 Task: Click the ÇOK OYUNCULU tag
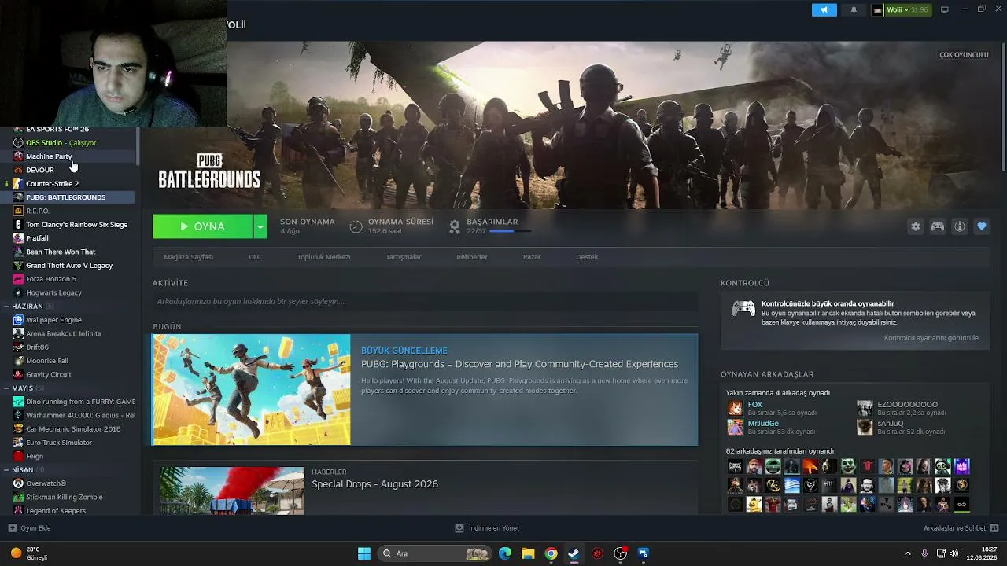click(964, 55)
